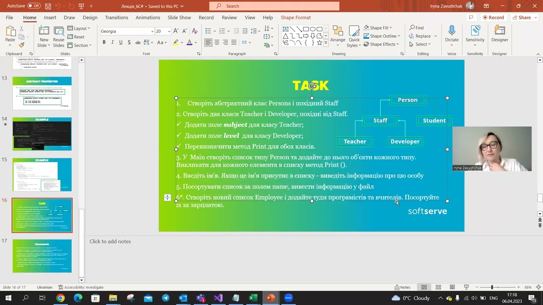The height and width of the screenshot is (305, 543).
Task: Click the zoom slider in status bar
Action: click(492, 287)
